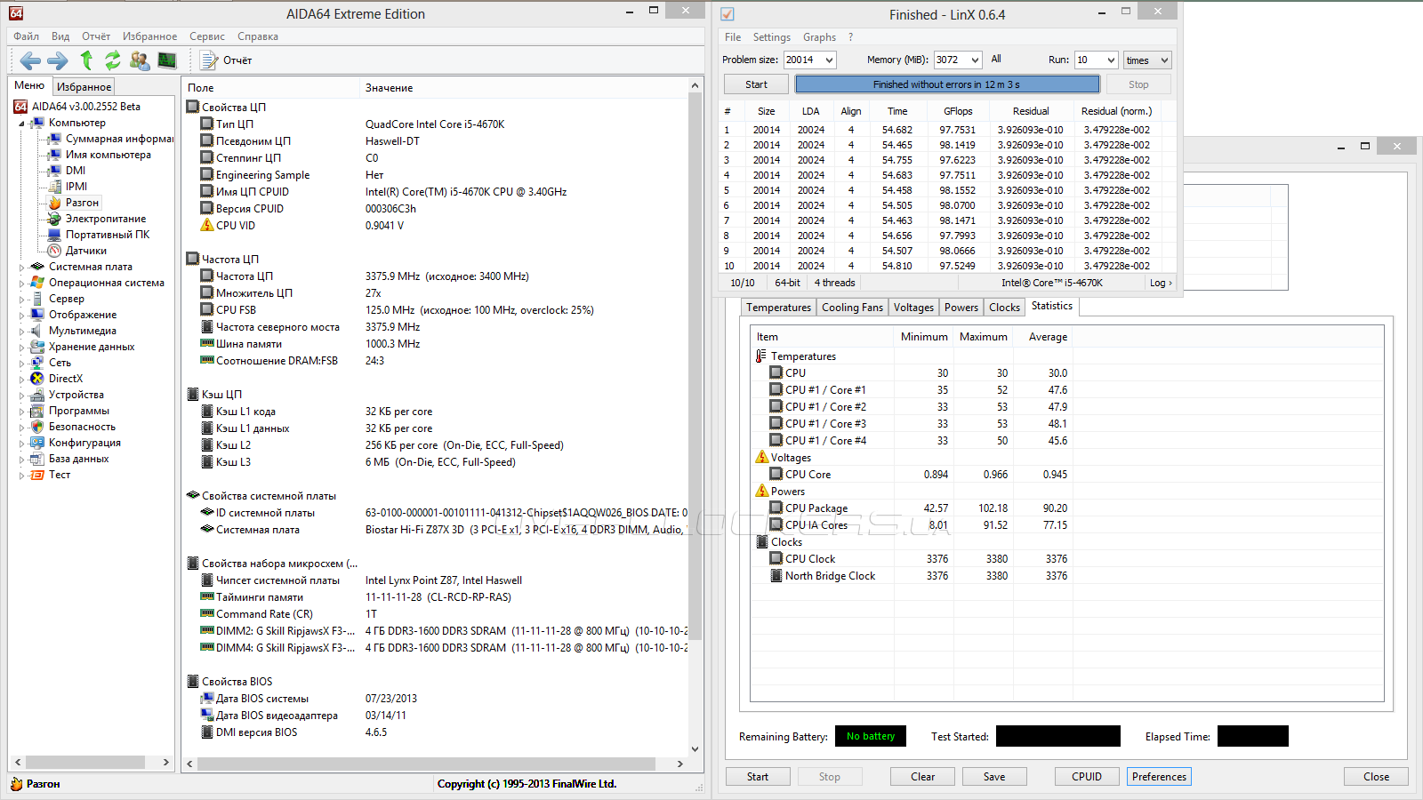Click the Preferences button
The image size is (1423, 800).
point(1159,777)
